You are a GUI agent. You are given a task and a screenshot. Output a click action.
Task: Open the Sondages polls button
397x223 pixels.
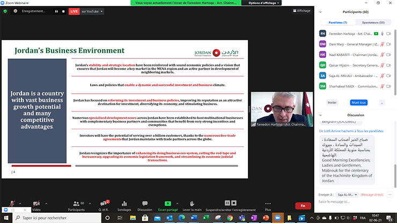(x=124, y=206)
